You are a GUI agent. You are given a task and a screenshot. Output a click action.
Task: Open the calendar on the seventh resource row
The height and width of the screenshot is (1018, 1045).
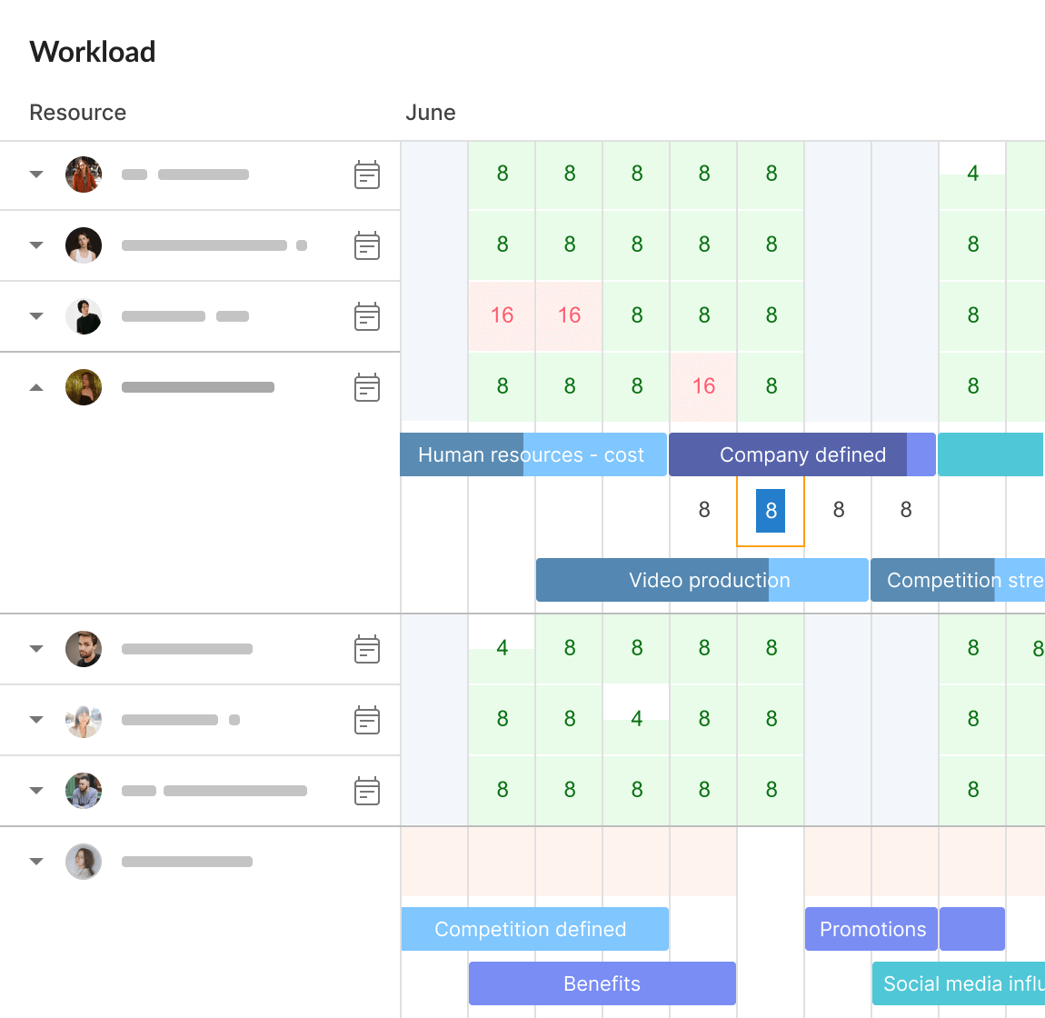click(x=367, y=791)
